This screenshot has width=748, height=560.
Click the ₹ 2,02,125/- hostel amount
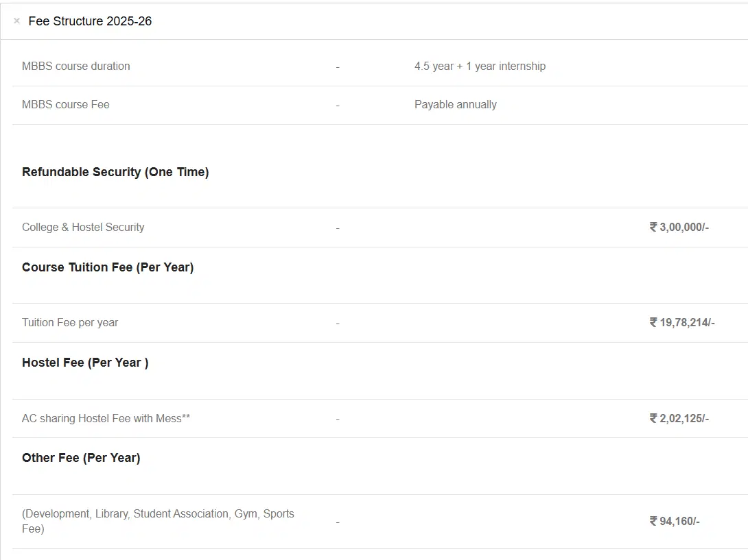tap(679, 418)
